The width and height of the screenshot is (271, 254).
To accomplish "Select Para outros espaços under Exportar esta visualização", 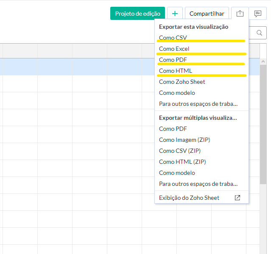I will tap(201, 104).
